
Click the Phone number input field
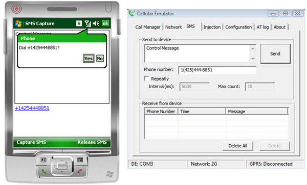pyautogui.click(x=217, y=70)
